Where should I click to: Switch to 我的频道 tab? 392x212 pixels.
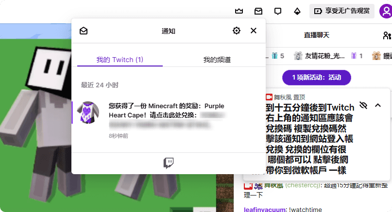point(217,60)
